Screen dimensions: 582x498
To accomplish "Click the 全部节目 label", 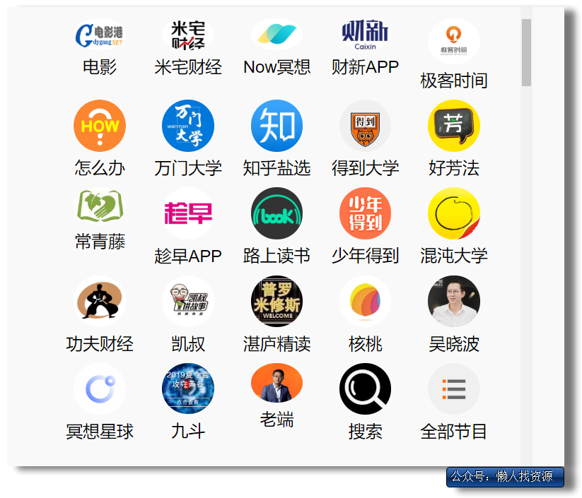I will (x=453, y=432).
